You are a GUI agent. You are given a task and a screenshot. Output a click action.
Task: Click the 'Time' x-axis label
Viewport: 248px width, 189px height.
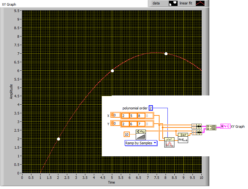point(112,182)
